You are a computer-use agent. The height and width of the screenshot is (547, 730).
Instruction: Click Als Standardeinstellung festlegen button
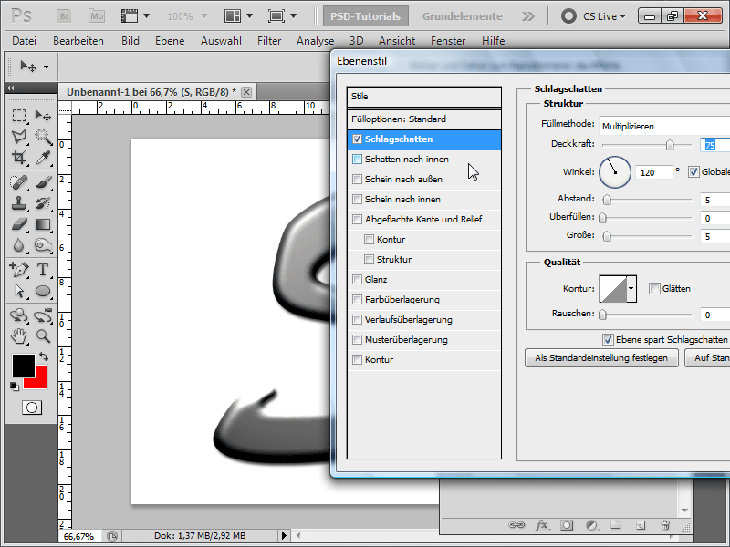click(601, 358)
